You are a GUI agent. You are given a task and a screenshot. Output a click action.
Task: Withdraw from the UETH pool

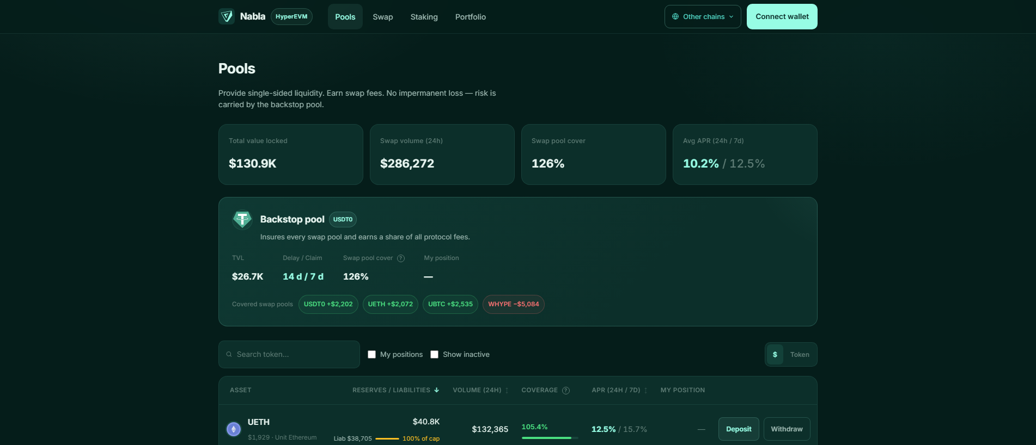[x=787, y=429]
